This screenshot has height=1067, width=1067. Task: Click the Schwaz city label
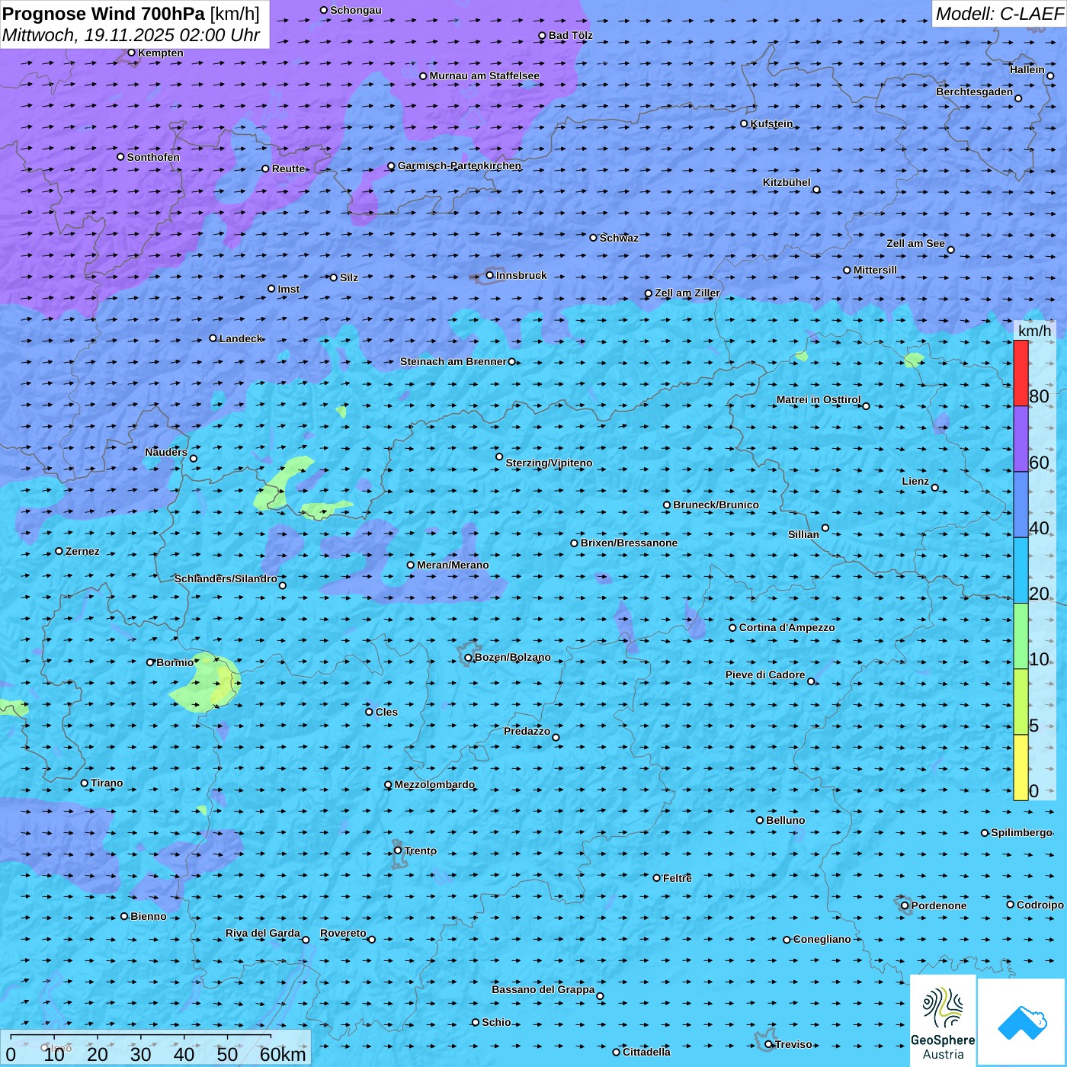pos(619,238)
